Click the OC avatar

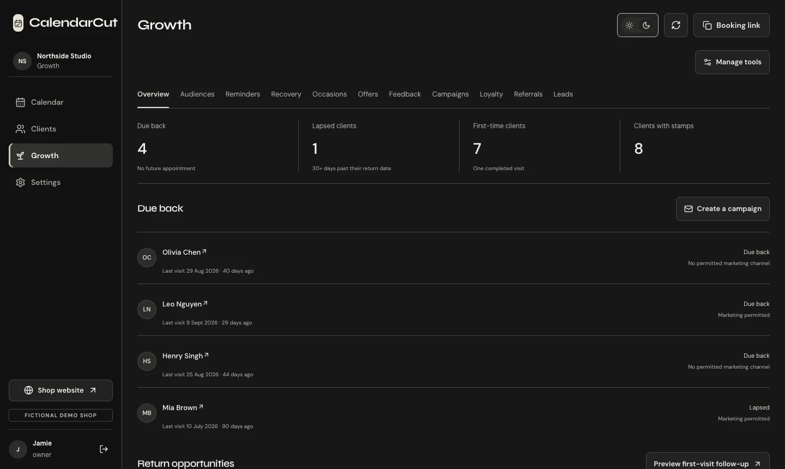pyautogui.click(x=147, y=257)
